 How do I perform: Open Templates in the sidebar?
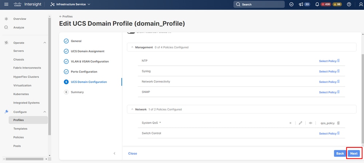point(20,129)
